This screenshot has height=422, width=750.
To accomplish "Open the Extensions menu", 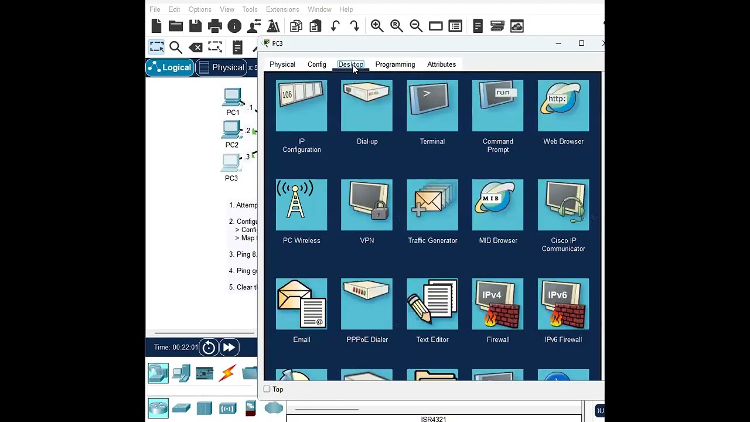I will click(282, 9).
